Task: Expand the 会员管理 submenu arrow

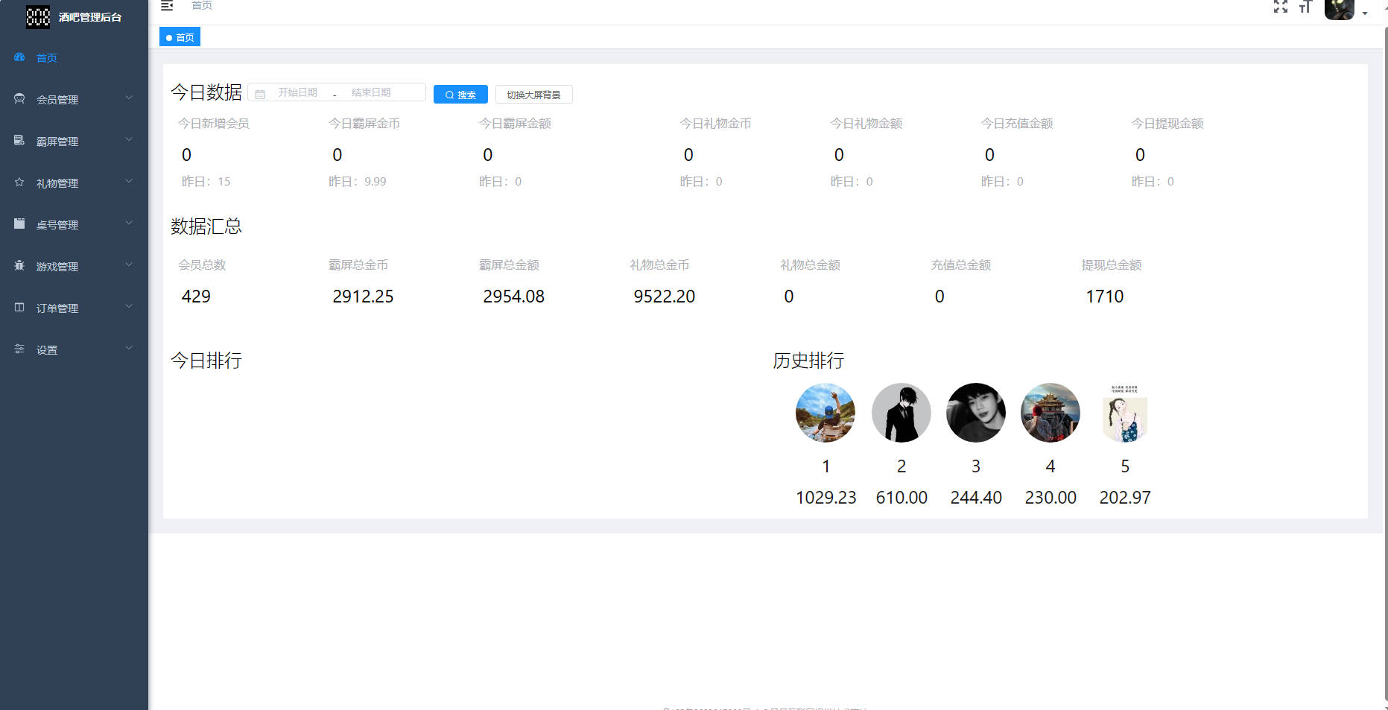Action: coord(129,98)
